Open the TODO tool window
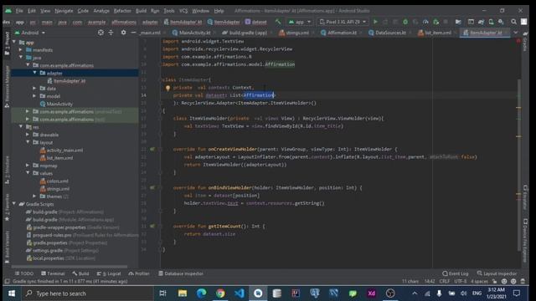536x301 pixels. click(x=24, y=273)
